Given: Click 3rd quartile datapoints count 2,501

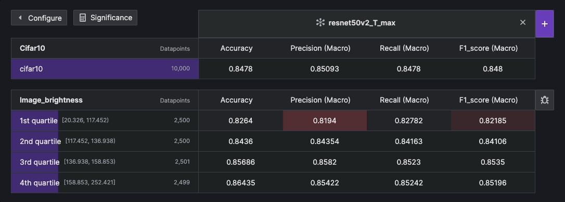Looking at the screenshot, I should coord(182,162).
